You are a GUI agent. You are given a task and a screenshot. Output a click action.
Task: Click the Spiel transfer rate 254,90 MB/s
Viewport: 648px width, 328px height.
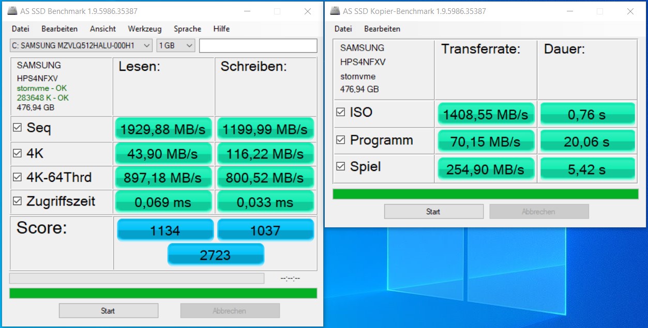point(487,168)
